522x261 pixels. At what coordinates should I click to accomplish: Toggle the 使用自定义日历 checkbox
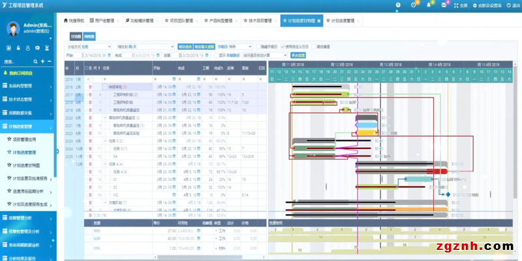[x=283, y=47]
